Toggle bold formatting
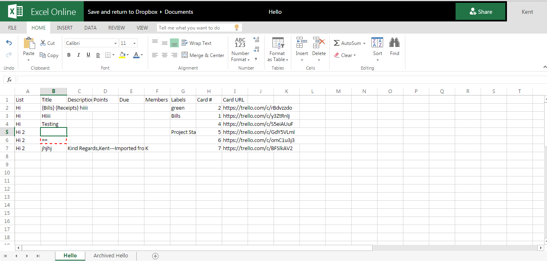Screen dimensions: 547x261 (x=69, y=55)
